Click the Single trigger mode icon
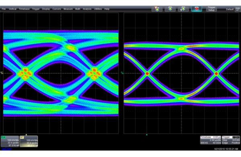 point(184,9)
